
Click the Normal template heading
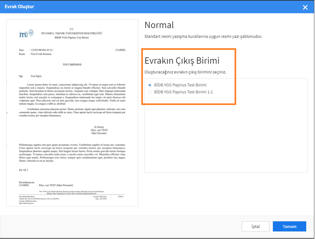(159, 25)
